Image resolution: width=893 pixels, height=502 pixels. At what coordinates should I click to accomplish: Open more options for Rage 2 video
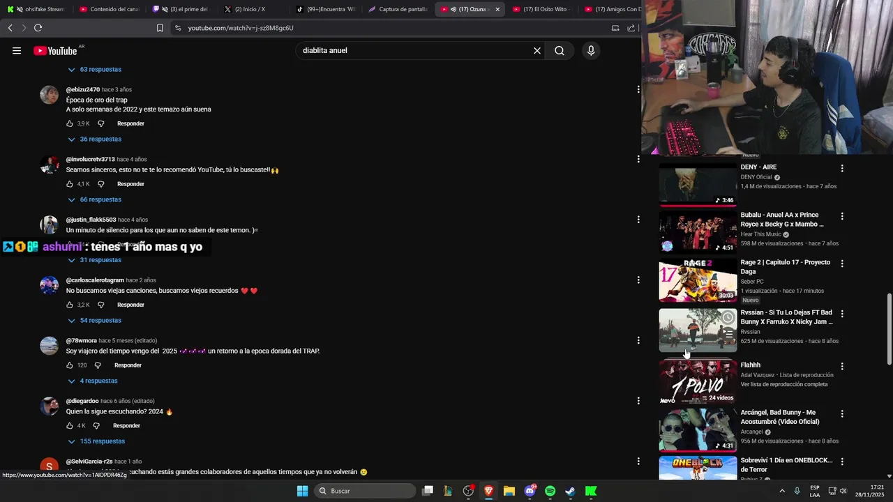(842, 264)
